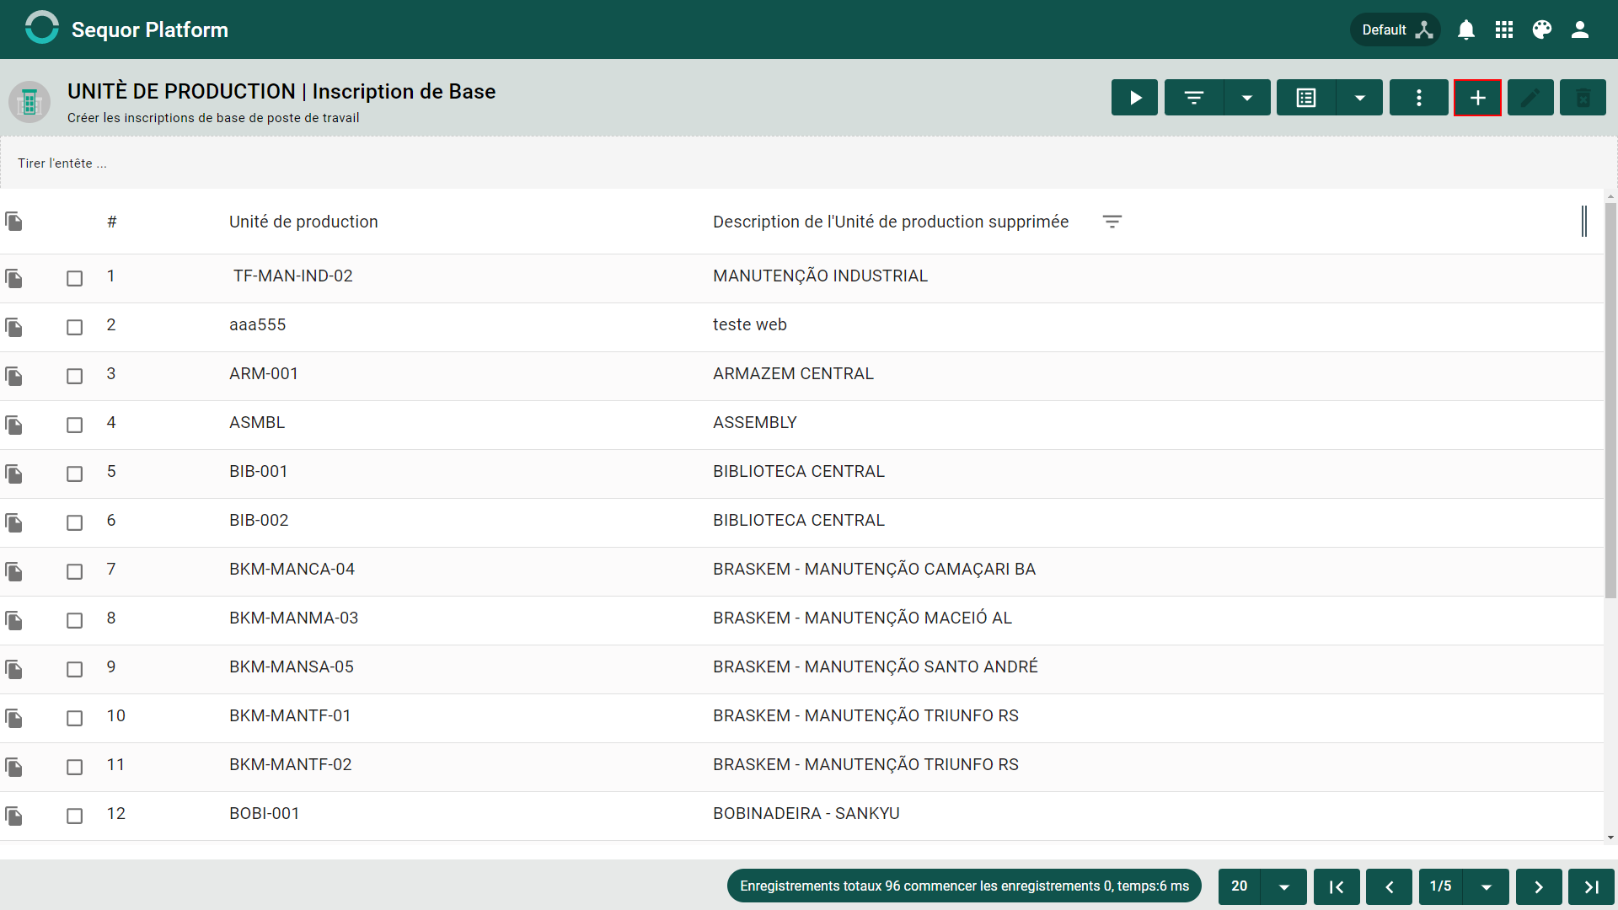Check the box for TF-MAN-IND-02
The image size is (1618, 910).
pos(75,278)
